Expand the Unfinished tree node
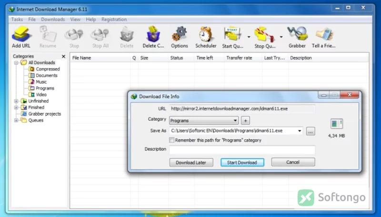Screen dimensions: 381x217 point(16,101)
